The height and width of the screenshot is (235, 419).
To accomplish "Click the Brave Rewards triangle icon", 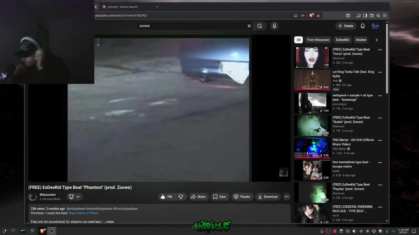I will pos(318,15).
